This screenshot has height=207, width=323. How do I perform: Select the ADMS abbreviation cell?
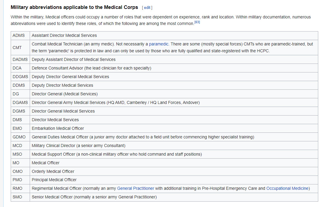point(19,35)
